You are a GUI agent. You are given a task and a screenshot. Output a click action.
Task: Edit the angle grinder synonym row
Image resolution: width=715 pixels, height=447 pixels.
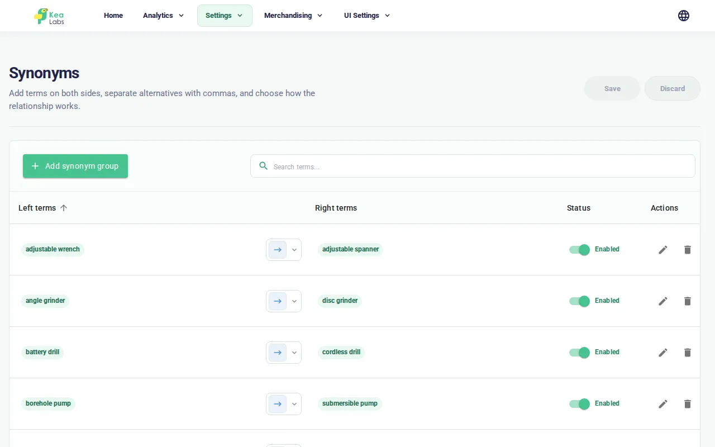tap(663, 301)
